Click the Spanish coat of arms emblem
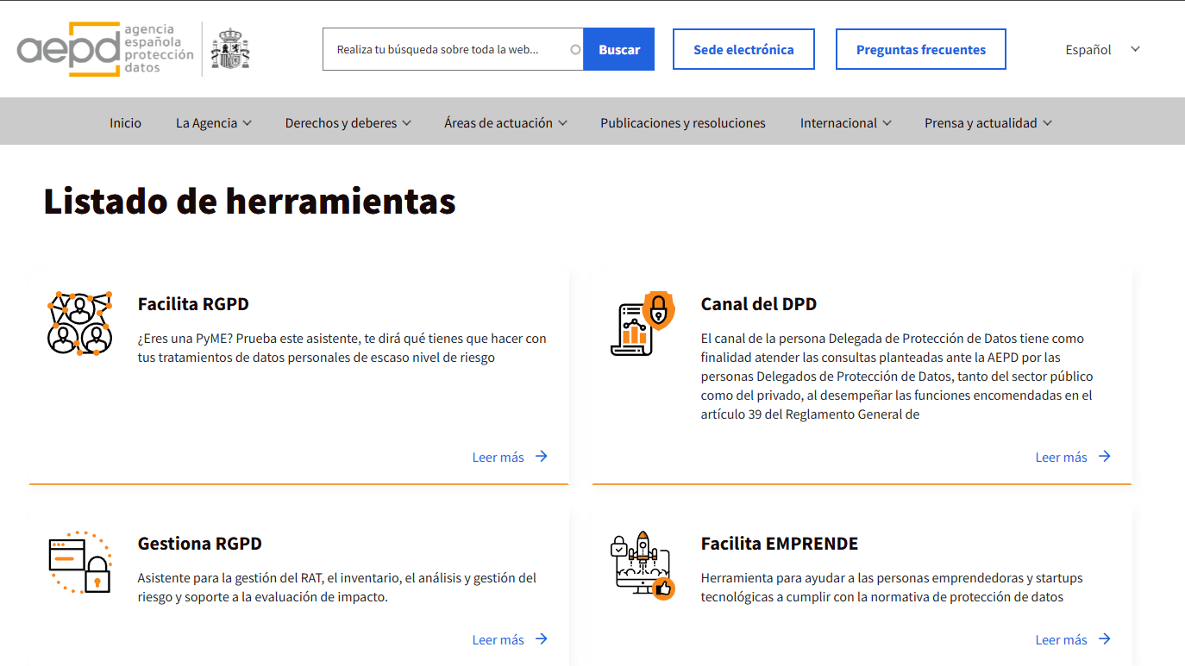Image resolution: width=1185 pixels, height=666 pixels. [230, 49]
